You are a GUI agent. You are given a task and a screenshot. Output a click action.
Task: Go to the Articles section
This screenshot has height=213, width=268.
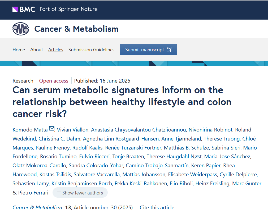pos(56,50)
